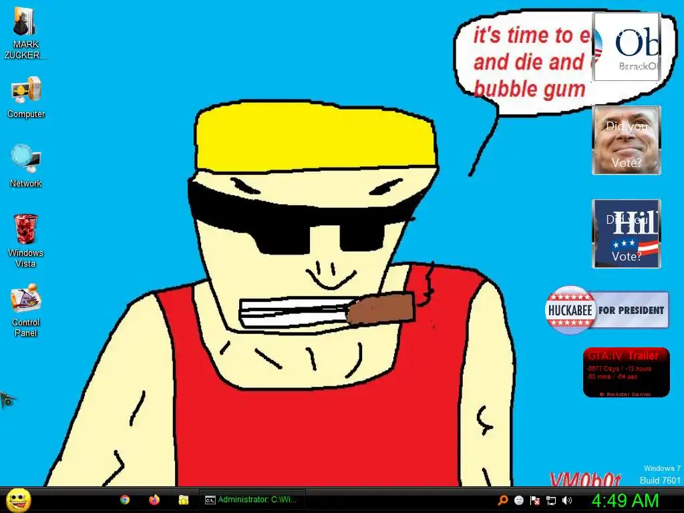Open the Network desktop icon
Viewport: 684px width, 513px height.
point(26,166)
